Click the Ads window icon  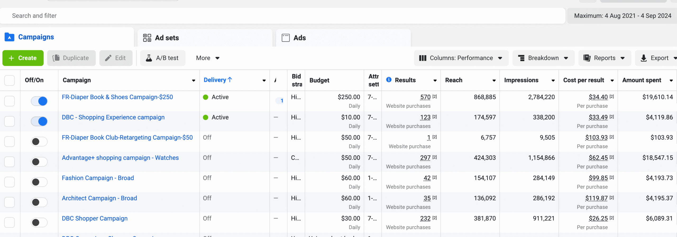[286, 38]
